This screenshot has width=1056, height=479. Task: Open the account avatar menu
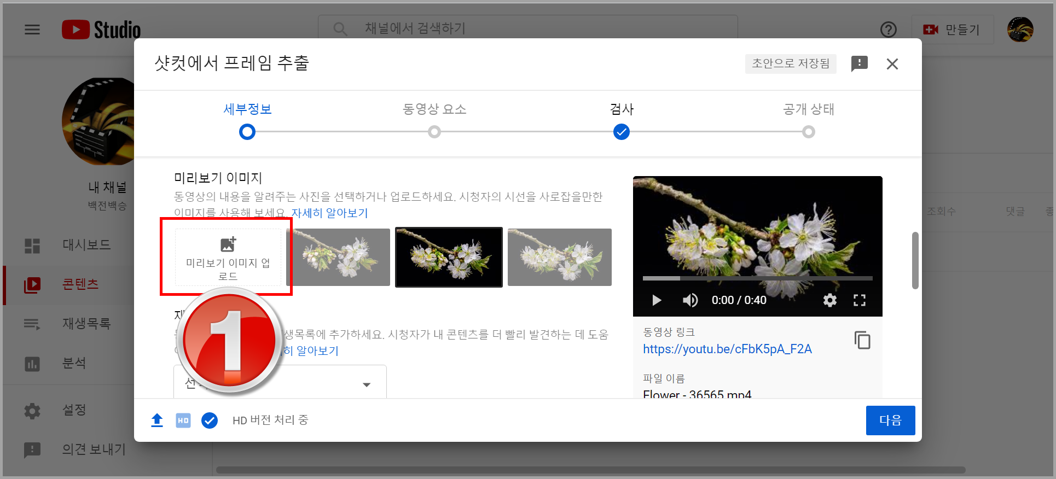coord(1020,30)
